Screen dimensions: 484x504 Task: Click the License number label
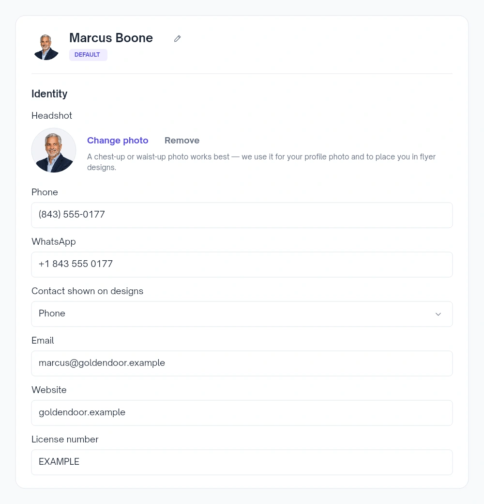point(65,440)
